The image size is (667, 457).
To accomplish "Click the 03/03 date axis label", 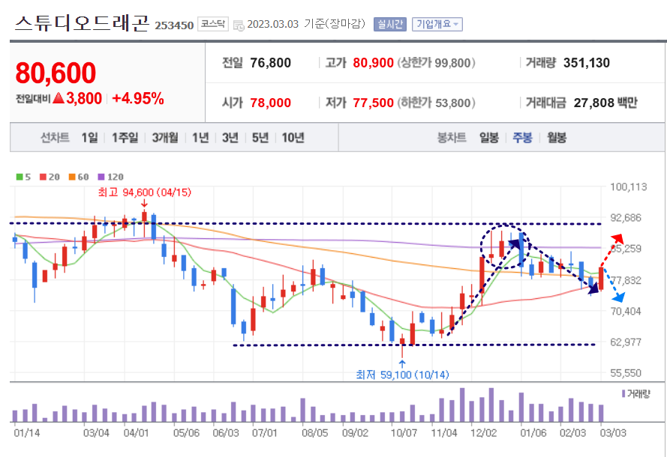I will coord(613,433).
